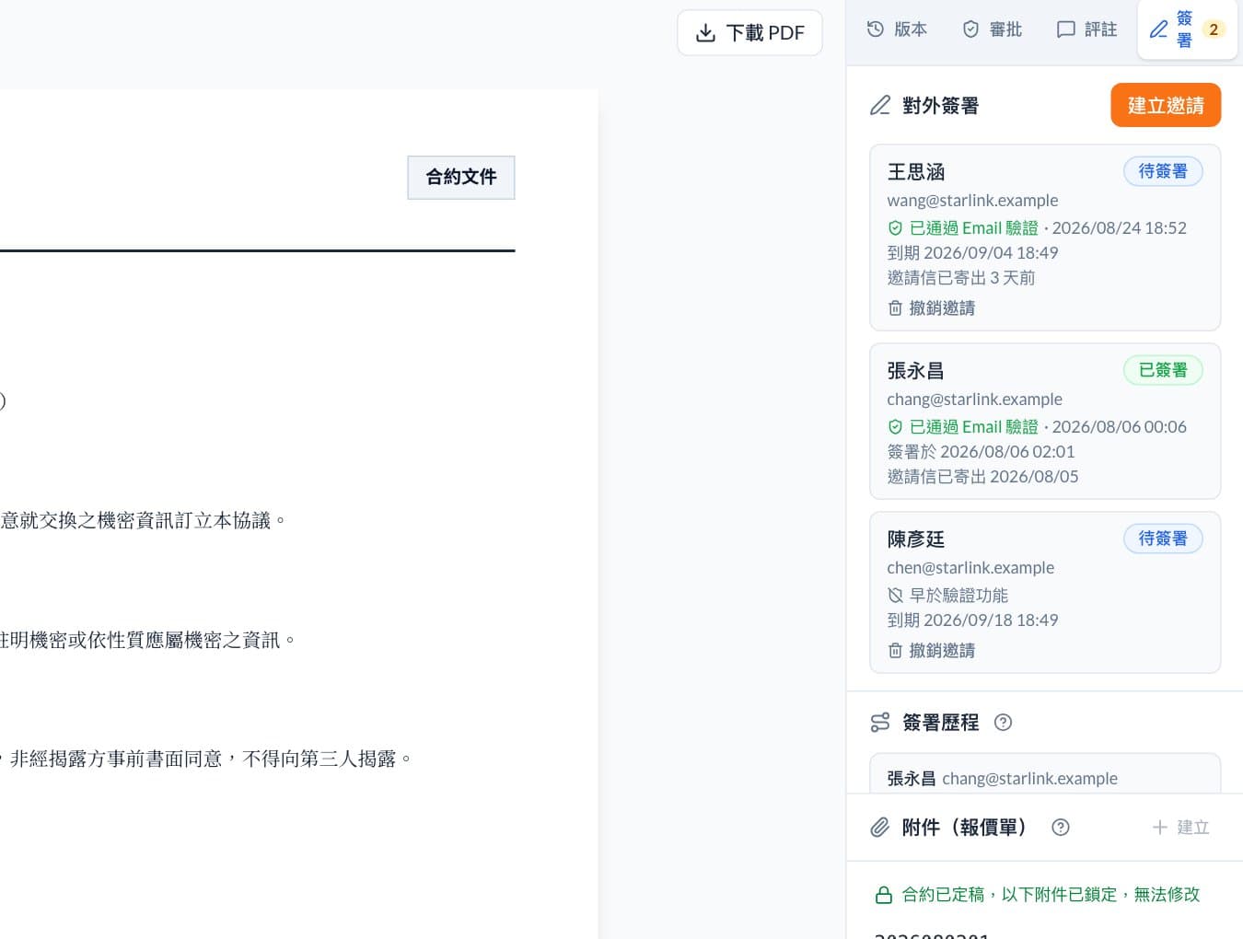This screenshot has width=1243, height=939.
Task: Click the verified shield icon on 王思涵's card
Action: [x=895, y=228]
